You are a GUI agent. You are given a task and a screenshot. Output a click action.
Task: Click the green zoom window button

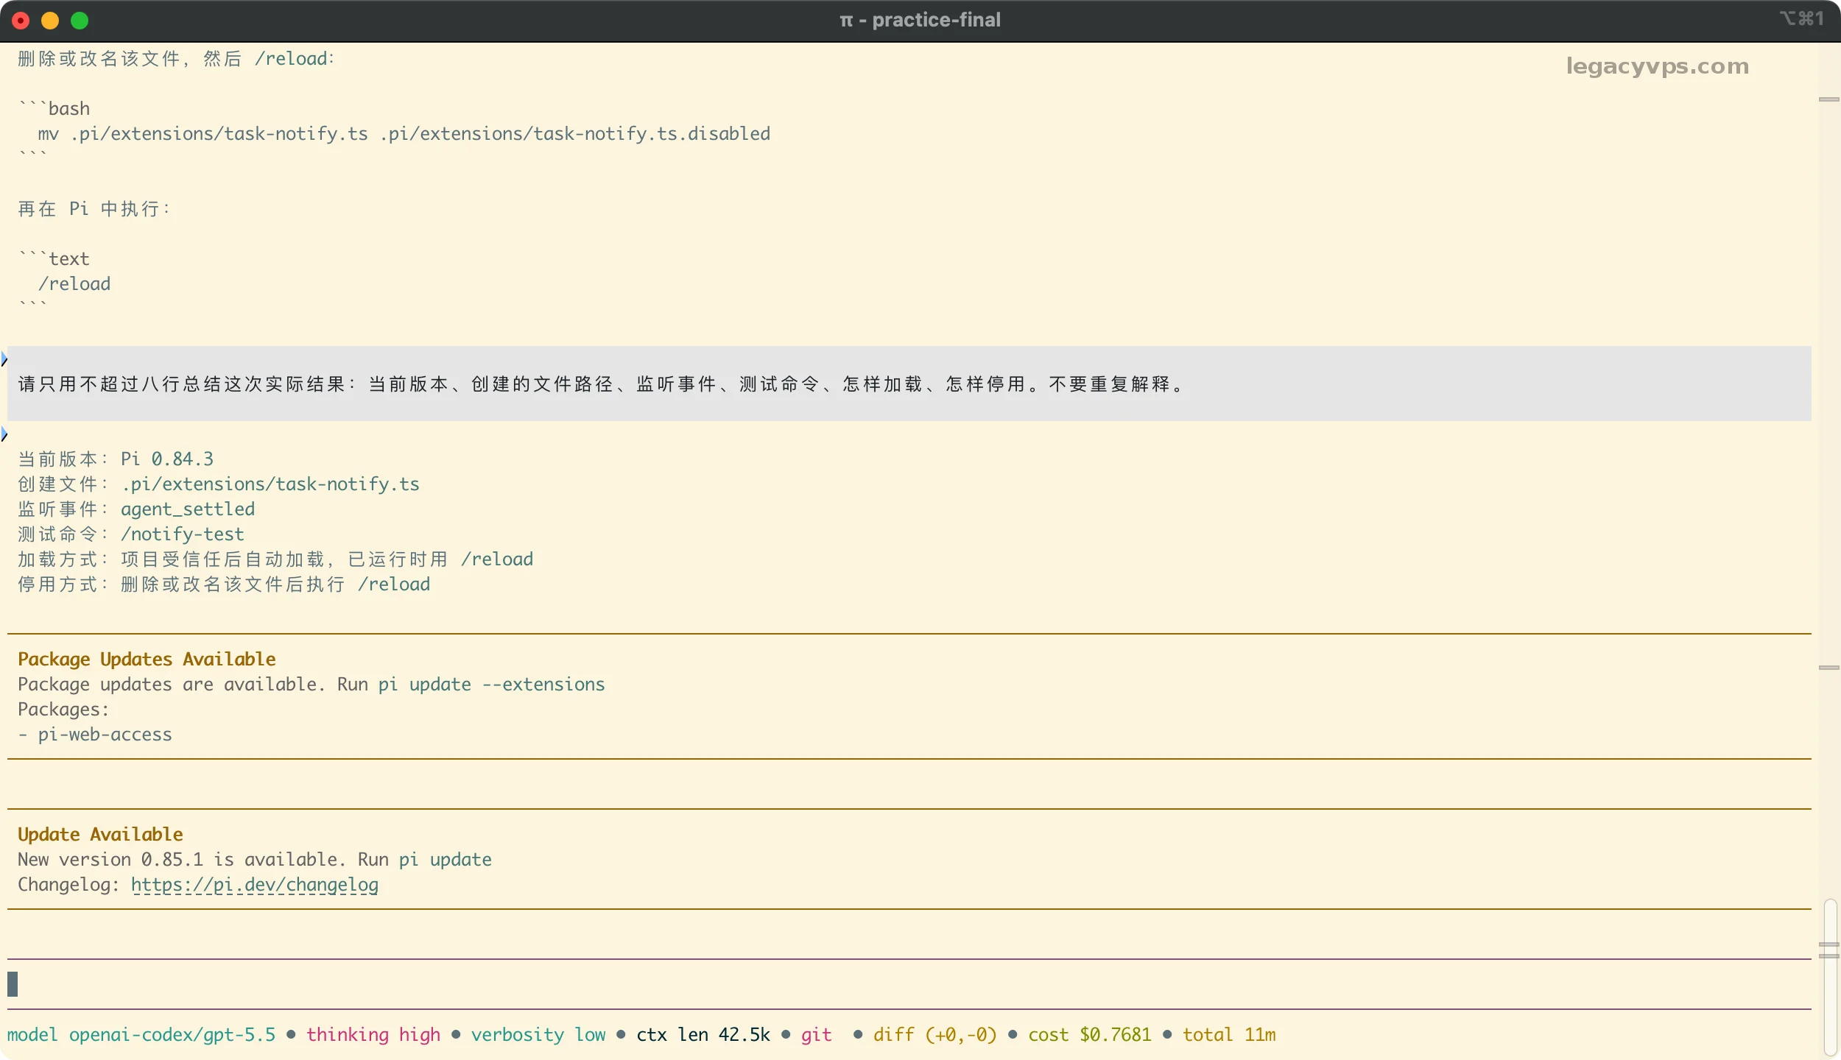[x=80, y=21]
